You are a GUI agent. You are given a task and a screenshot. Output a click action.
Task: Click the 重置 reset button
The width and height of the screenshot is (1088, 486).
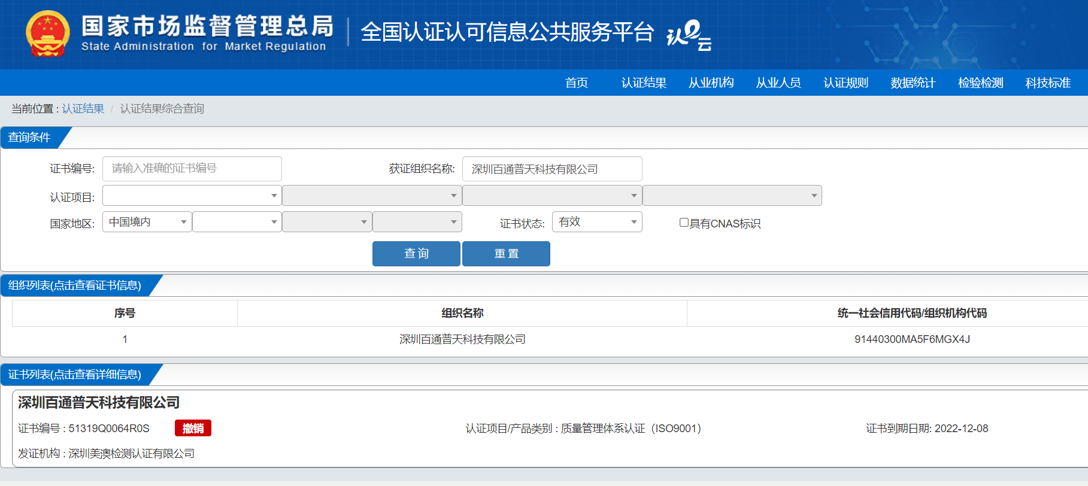click(506, 254)
